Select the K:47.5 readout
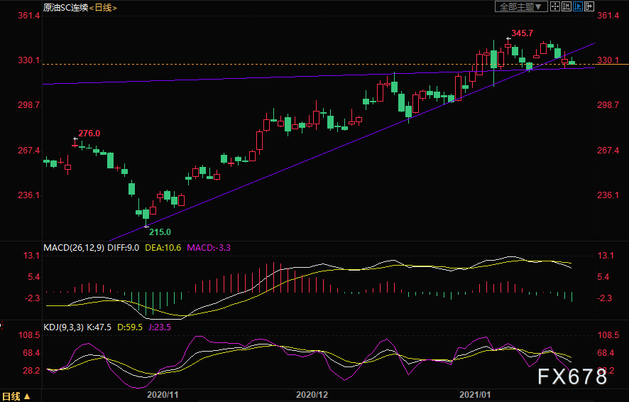This screenshot has height=402, width=629. coord(99,327)
